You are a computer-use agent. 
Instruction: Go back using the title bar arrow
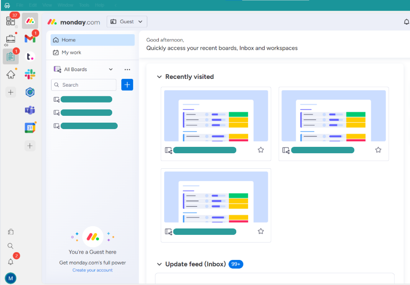tap(115, 5)
